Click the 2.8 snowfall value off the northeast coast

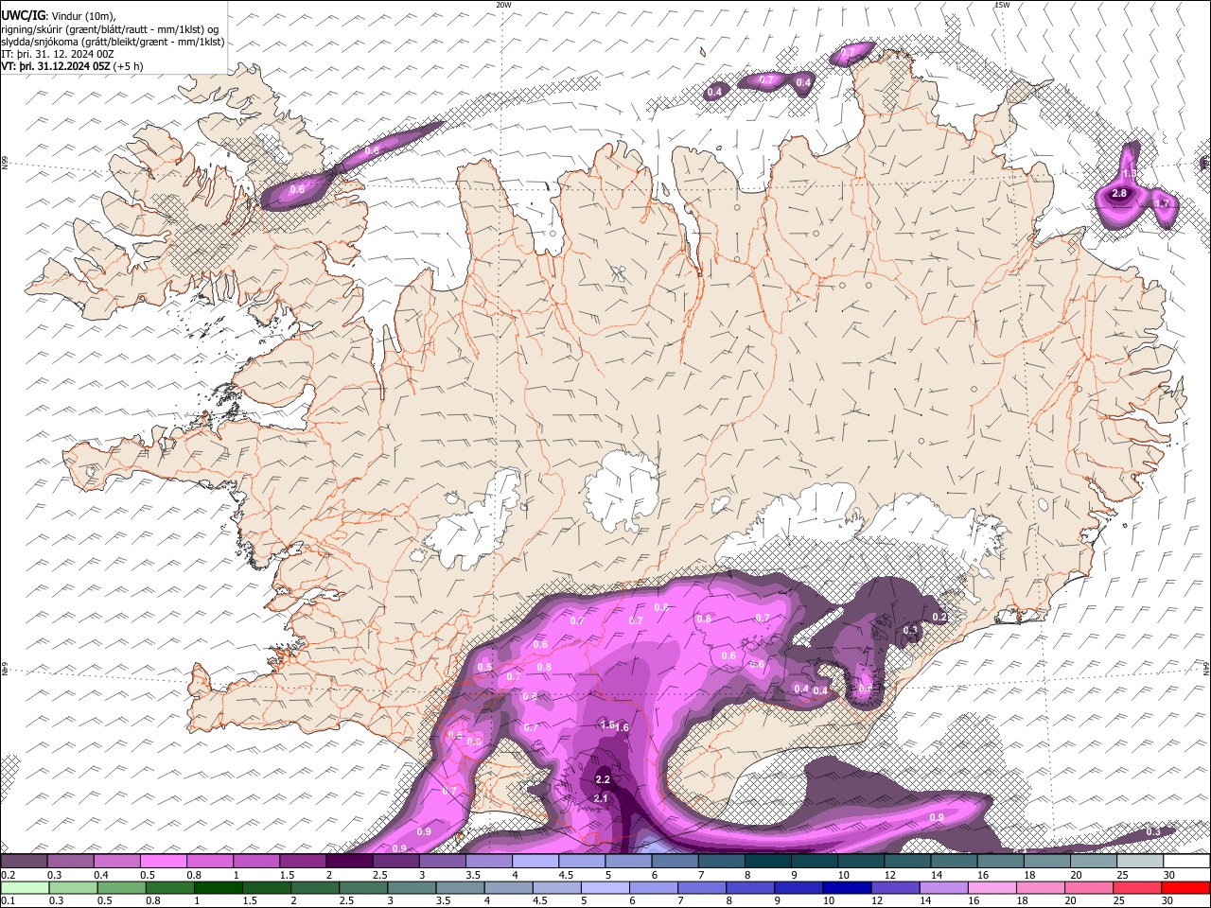[1119, 193]
